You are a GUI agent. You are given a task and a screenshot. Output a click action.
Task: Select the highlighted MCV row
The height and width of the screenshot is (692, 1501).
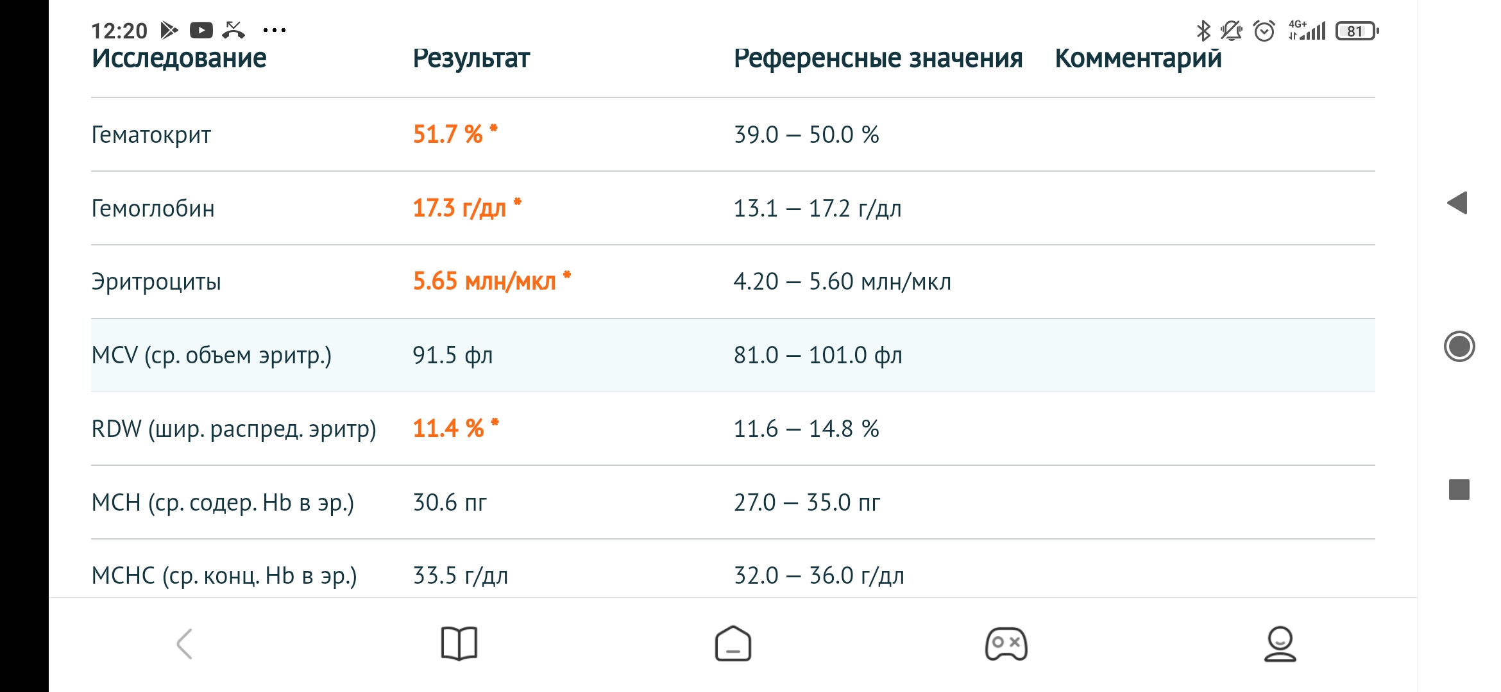coord(733,355)
